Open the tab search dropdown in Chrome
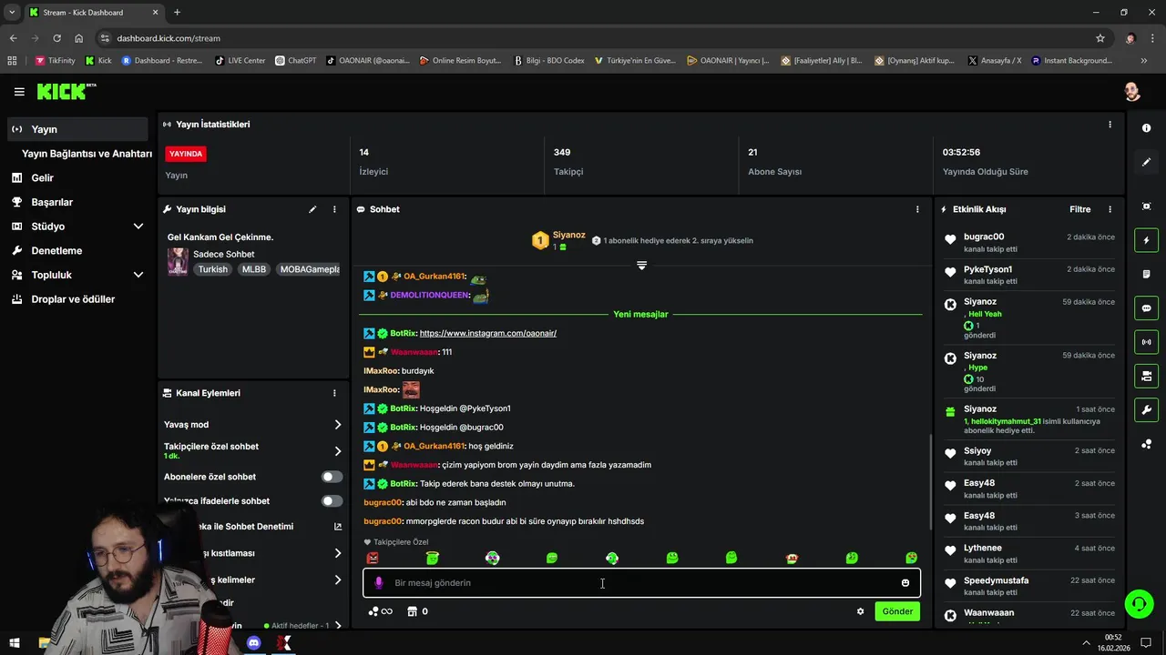This screenshot has width=1166, height=655. tap(12, 13)
